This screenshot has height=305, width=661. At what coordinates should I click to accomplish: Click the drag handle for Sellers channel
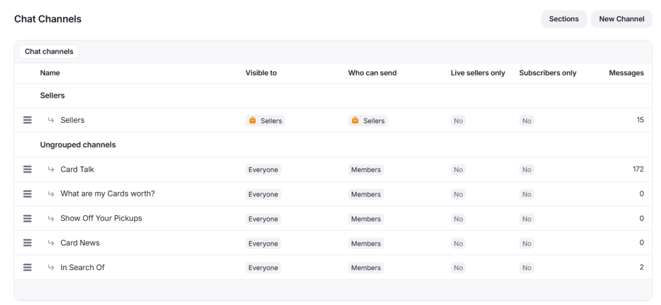[27, 120]
